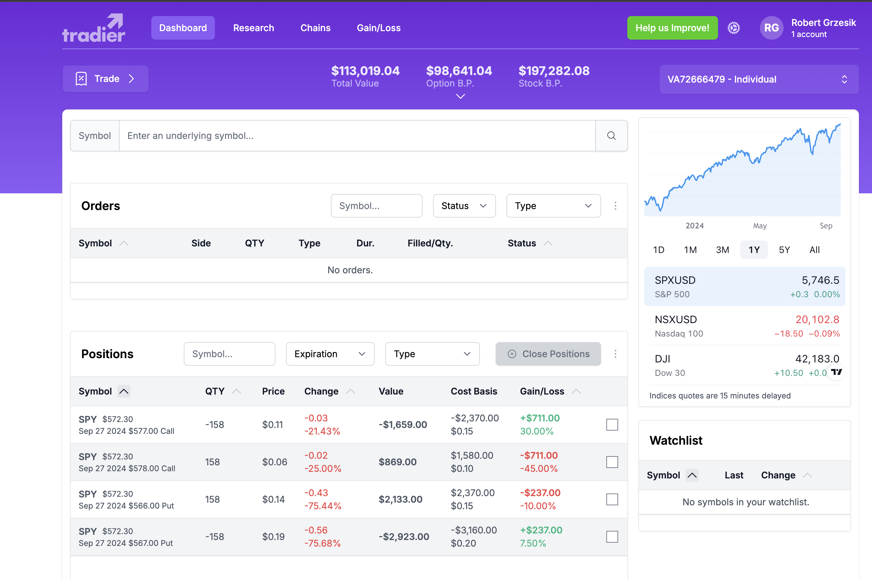
Task: Open Positions panel three-dot menu
Action: tap(615, 354)
